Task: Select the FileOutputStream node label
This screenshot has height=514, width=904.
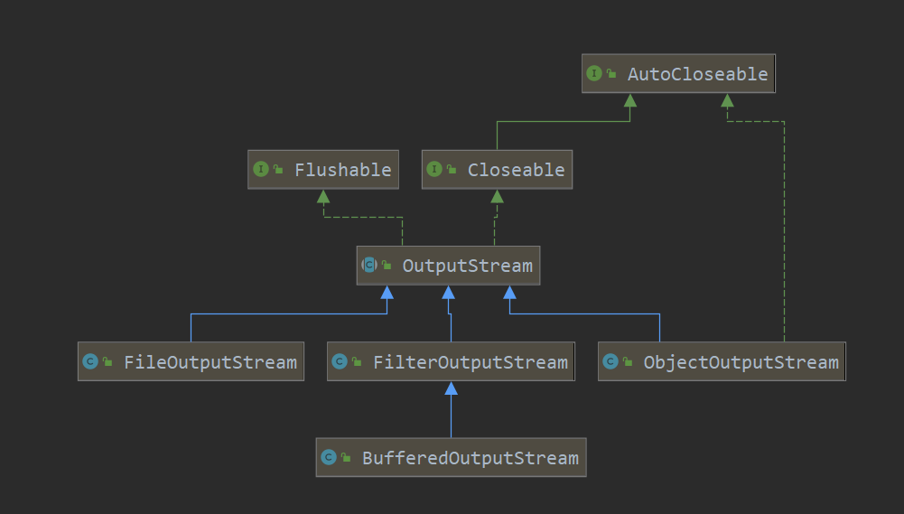Action: pyautogui.click(x=210, y=362)
